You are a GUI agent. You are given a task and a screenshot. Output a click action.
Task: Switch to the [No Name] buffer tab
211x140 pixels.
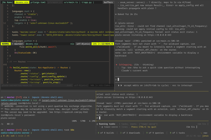(x=8, y=2)
